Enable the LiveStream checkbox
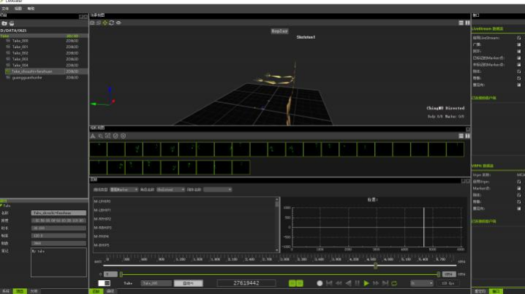Viewport: 525px width, 294px height. [518, 37]
